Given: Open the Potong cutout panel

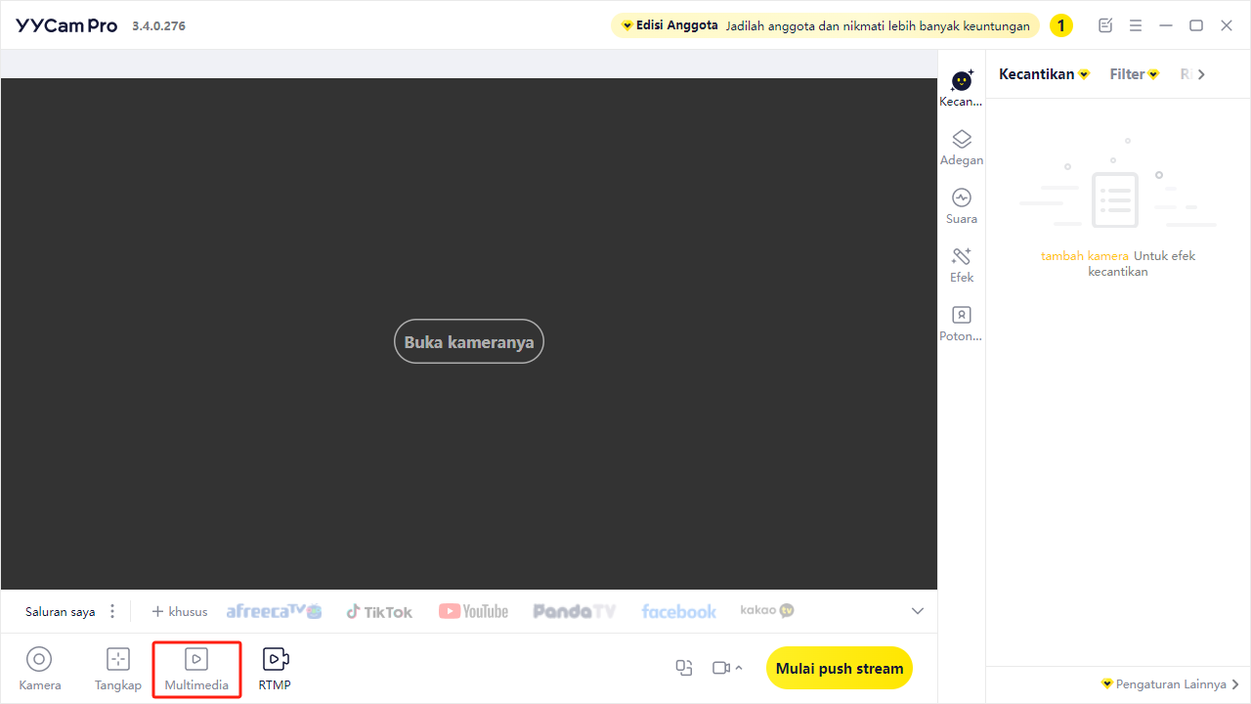Looking at the screenshot, I should tap(962, 324).
